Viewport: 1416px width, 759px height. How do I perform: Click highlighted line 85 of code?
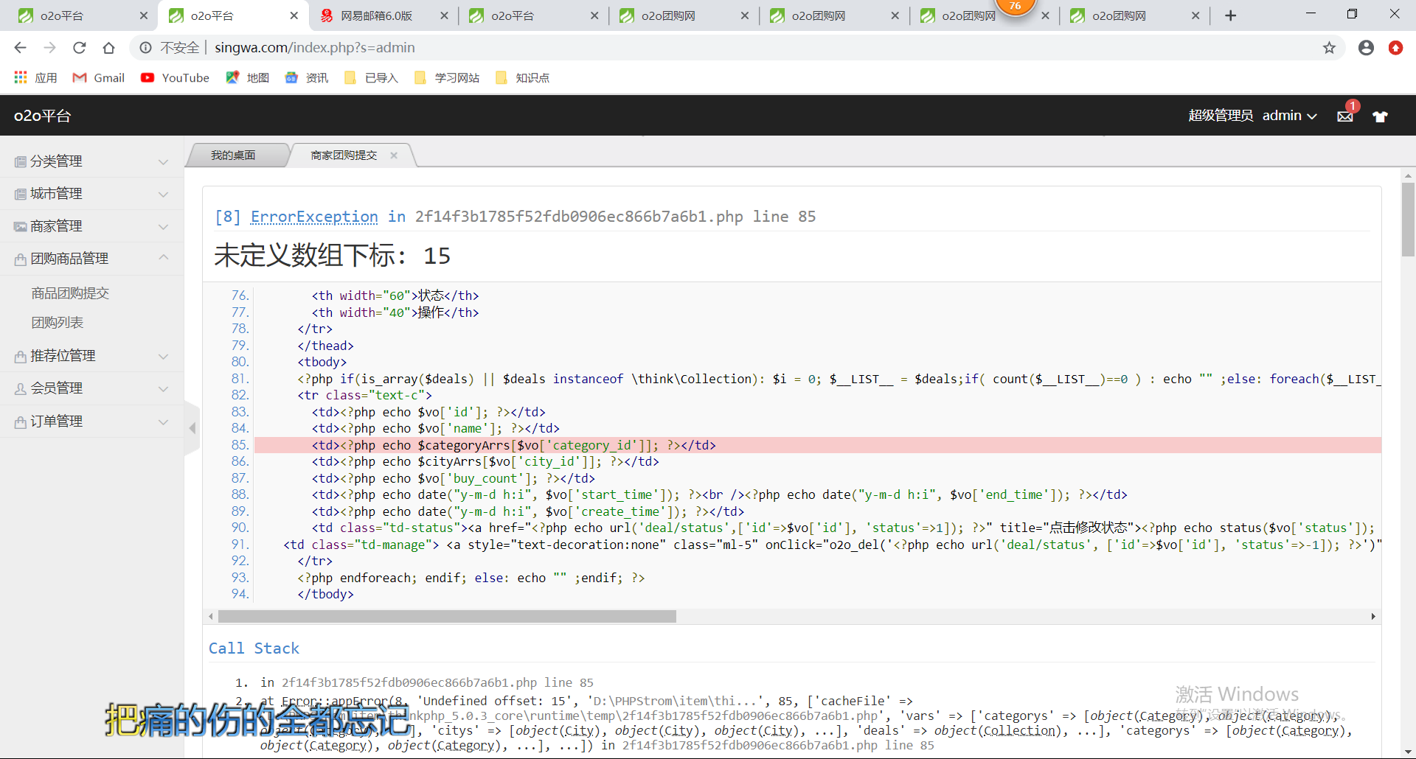pyautogui.click(x=817, y=445)
